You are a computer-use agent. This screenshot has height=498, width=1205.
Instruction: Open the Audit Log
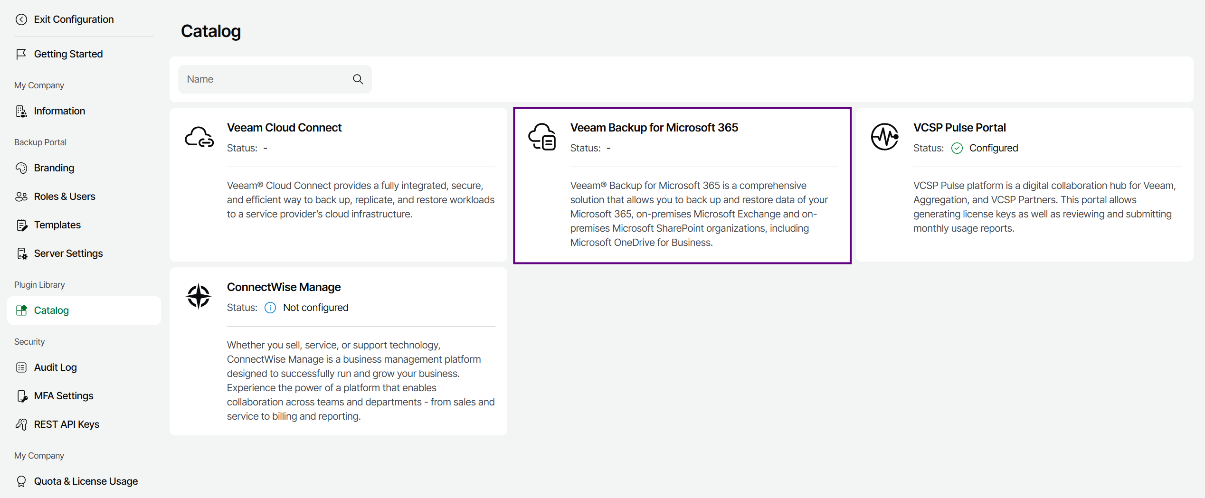[55, 367]
